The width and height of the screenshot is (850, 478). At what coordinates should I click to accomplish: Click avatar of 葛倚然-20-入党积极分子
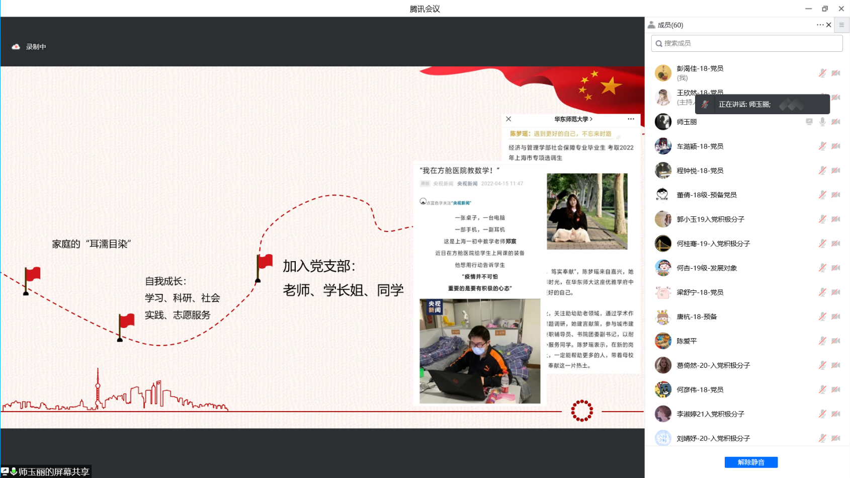click(x=663, y=365)
